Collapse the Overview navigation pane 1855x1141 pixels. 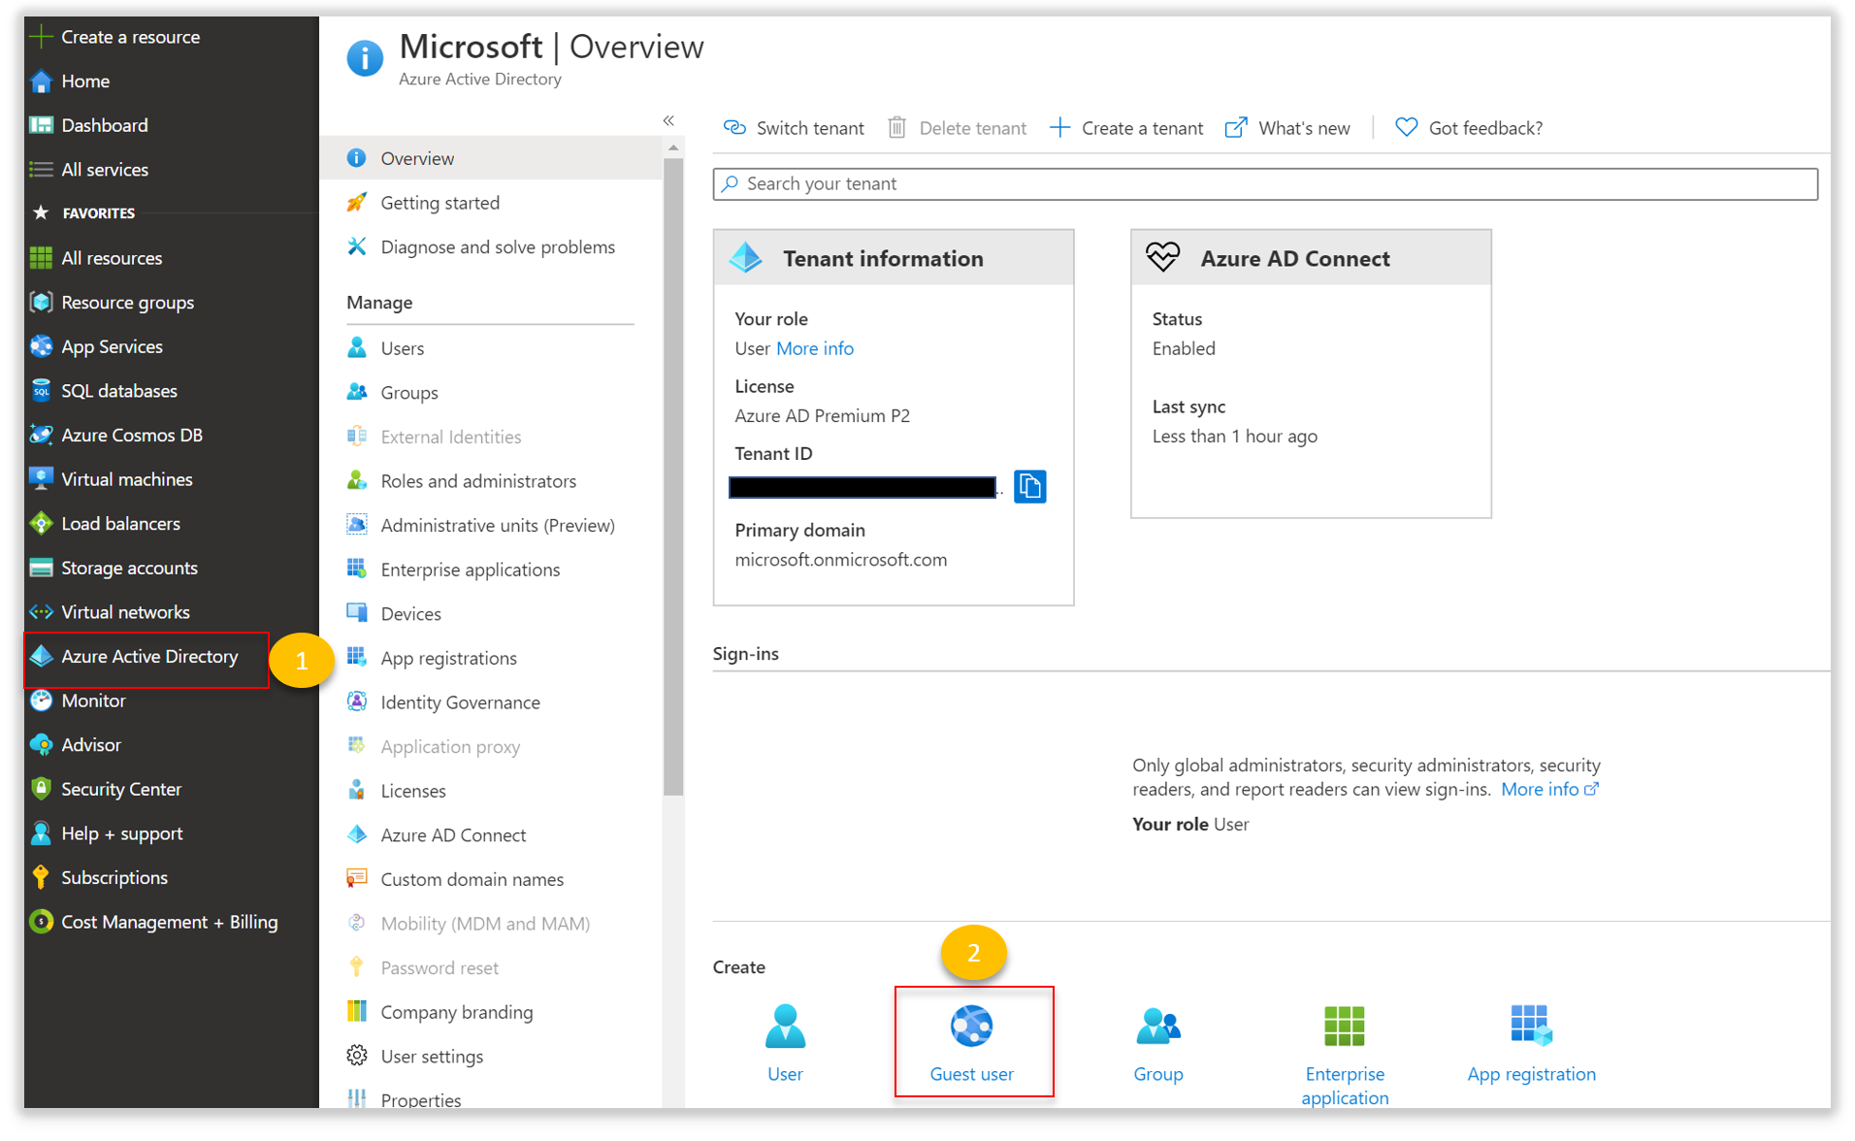668,120
